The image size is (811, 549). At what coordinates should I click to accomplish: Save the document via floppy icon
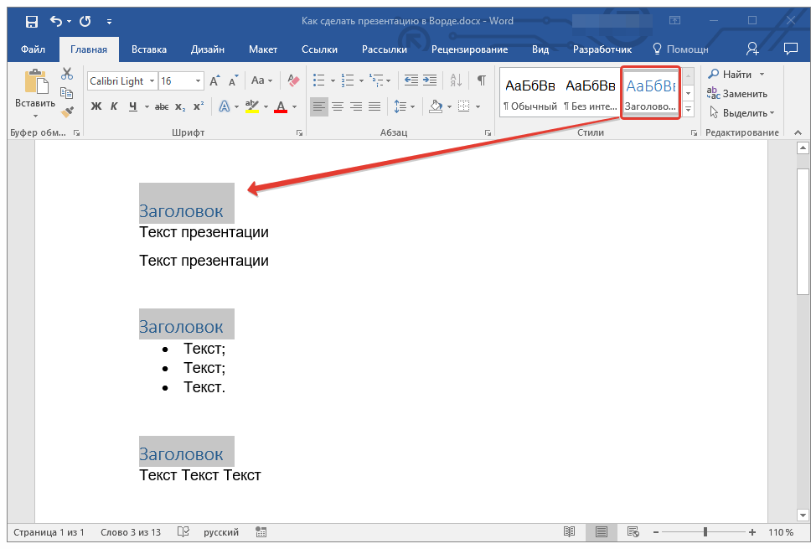[x=31, y=21]
